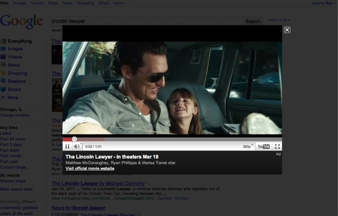The height and width of the screenshot is (216, 338).
Task: Go to Gmail from top navigation bar
Action: [103, 3]
